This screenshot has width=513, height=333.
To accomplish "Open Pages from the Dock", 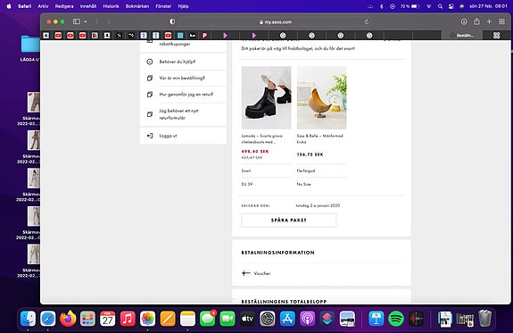I will coord(168,319).
